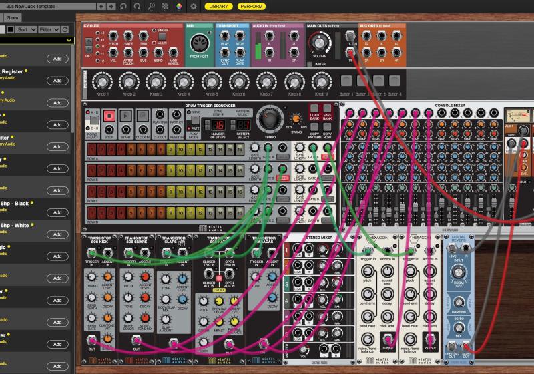Toggle step 16 in Row D
The image size is (534, 374).
coord(240,213)
